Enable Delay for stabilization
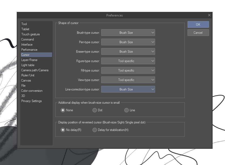The height and width of the screenshot is (165, 225). tap(95, 130)
